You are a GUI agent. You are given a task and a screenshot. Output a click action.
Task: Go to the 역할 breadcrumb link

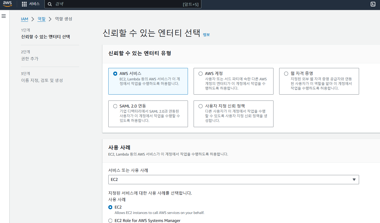tap(42, 19)
